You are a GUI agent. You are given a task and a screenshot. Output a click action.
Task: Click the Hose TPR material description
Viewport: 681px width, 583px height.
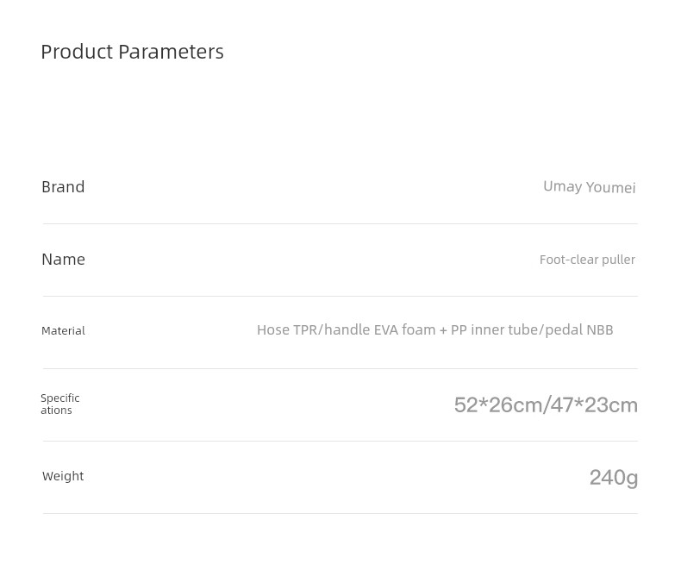pyautogui.click(x=434, y=330)
